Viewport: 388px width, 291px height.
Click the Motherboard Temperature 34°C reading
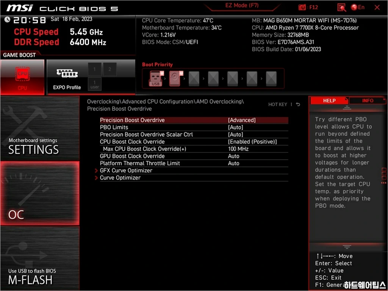181,28
